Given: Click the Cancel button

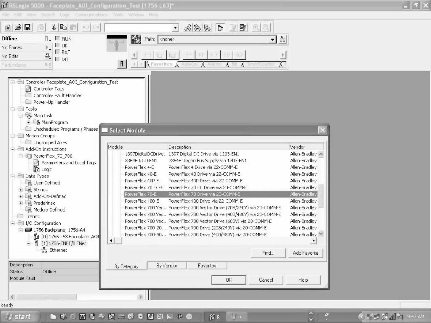Looking at the screenshot, I should [x=266, y=280].
